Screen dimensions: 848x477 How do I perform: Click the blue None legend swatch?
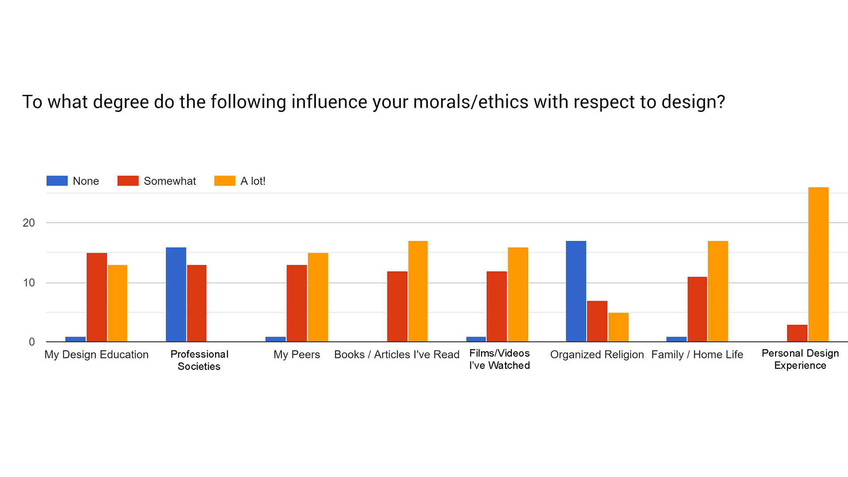57,181
